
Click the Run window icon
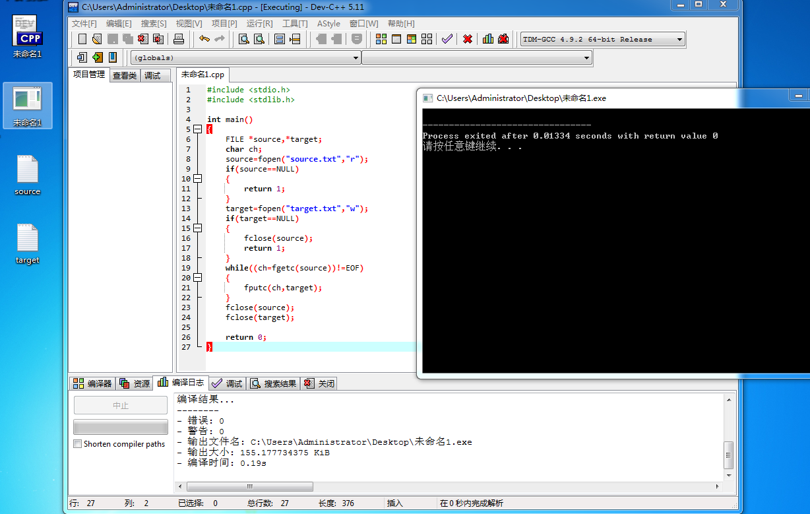coord(396,39)
